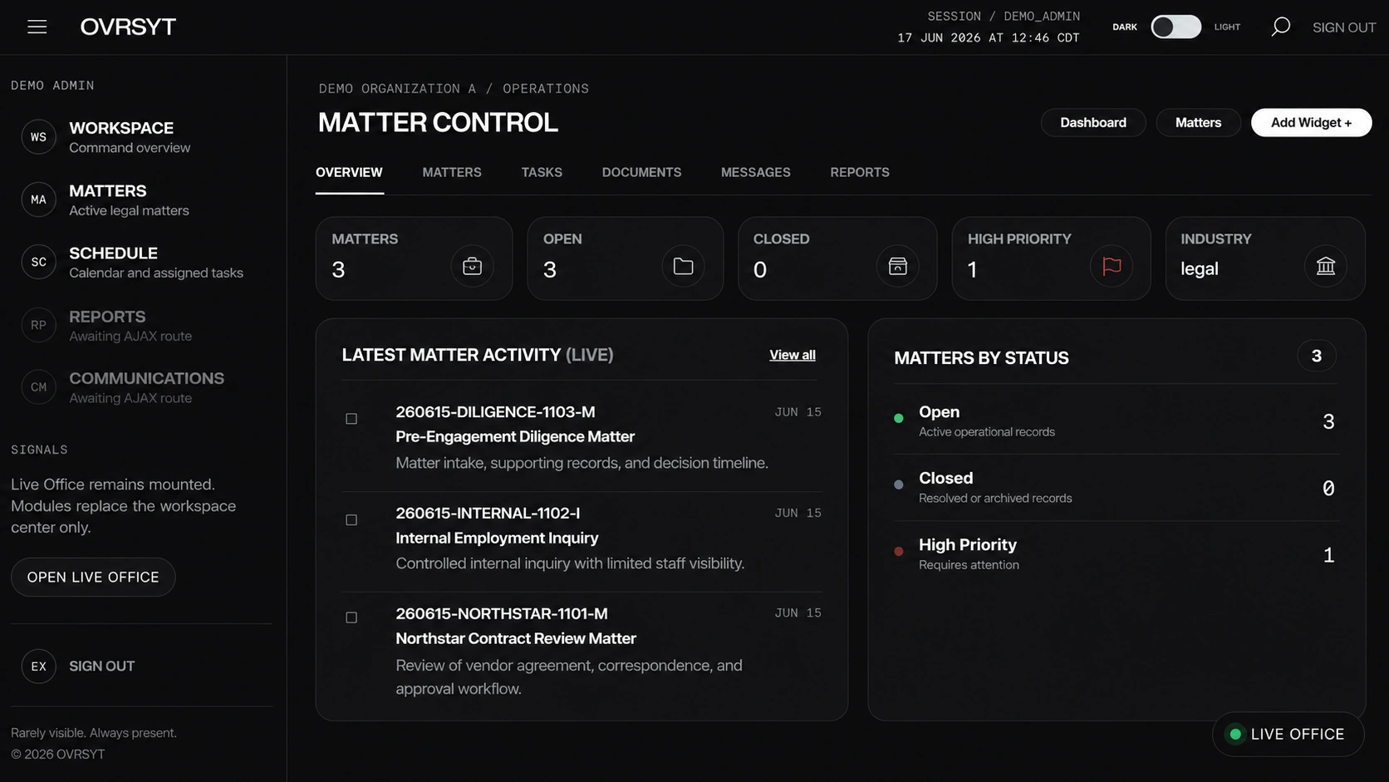Open Reports Awaiting AJAX route item
Screen dimensions: 1389x782
pyautogui.click(x=130, y=326)
